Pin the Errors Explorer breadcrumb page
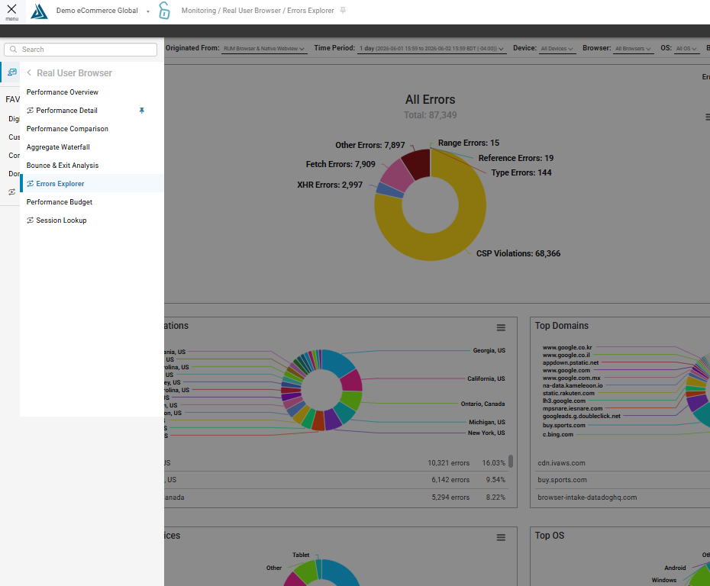710x586 pixels. tap(343, 11)
